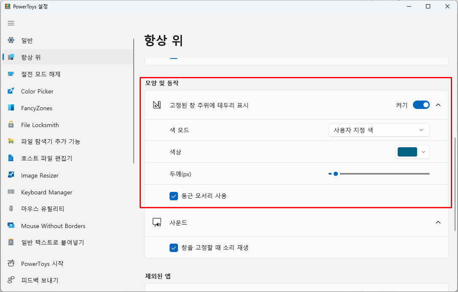
Task: Click the 색상 label
Action: pos(175,152)
